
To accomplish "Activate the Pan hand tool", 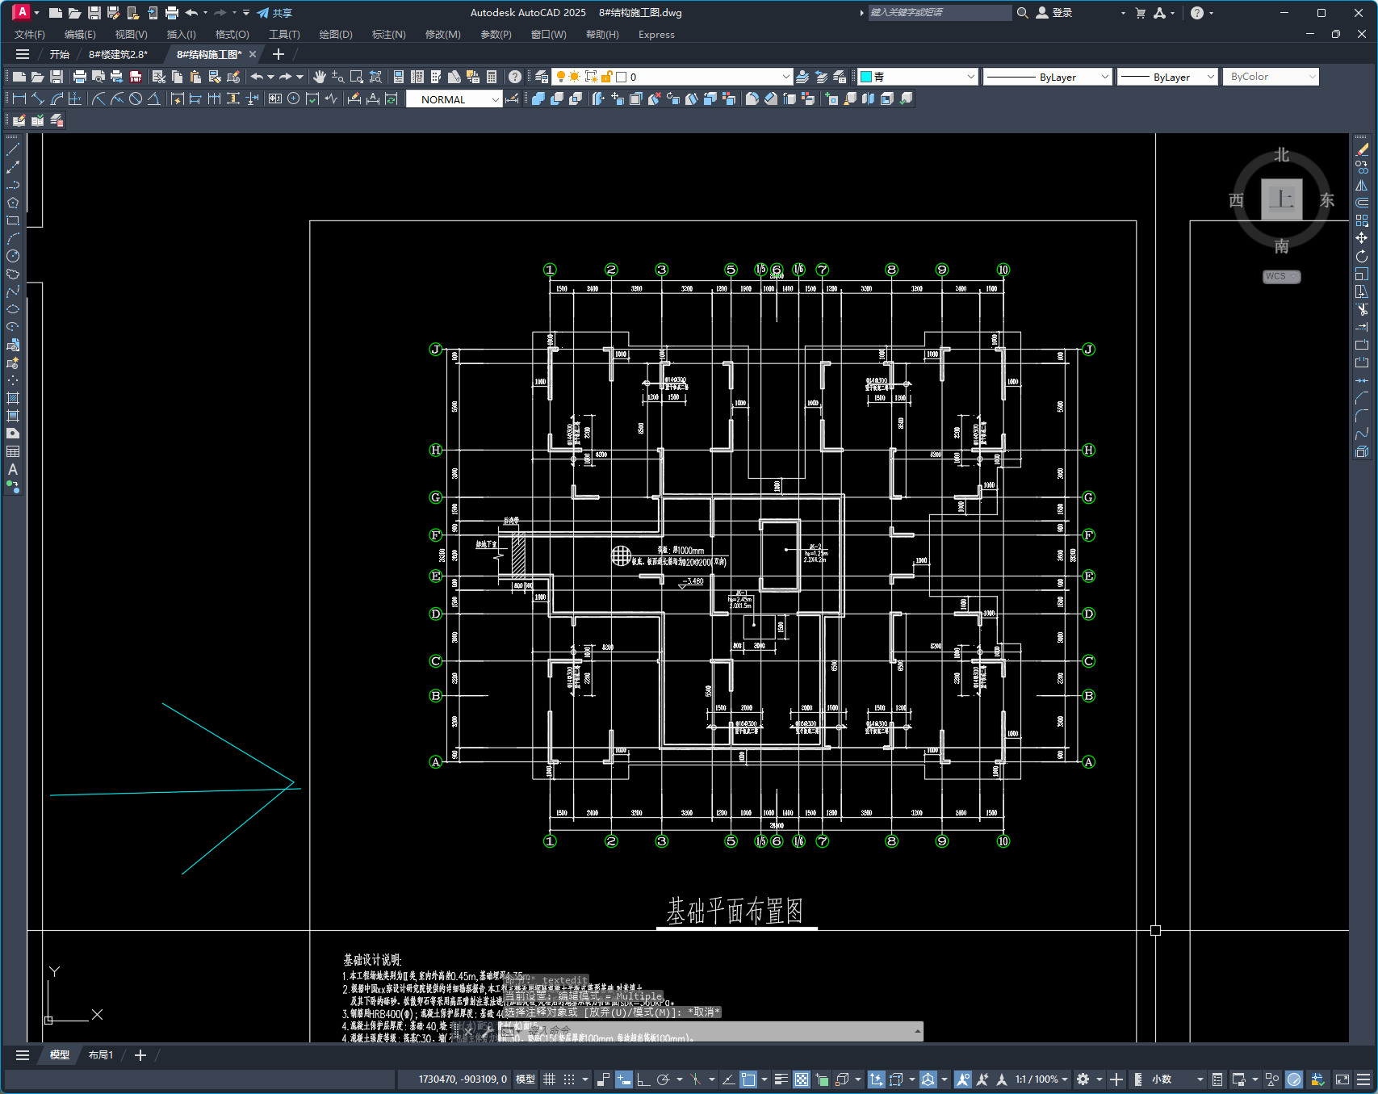I will pos(320,77).
